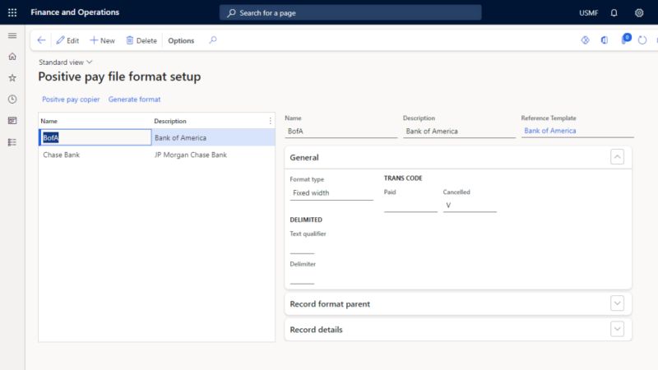Click the Cancelled trans code field
The width and height of the screenshot is (658, 370).
pos(470,205)
